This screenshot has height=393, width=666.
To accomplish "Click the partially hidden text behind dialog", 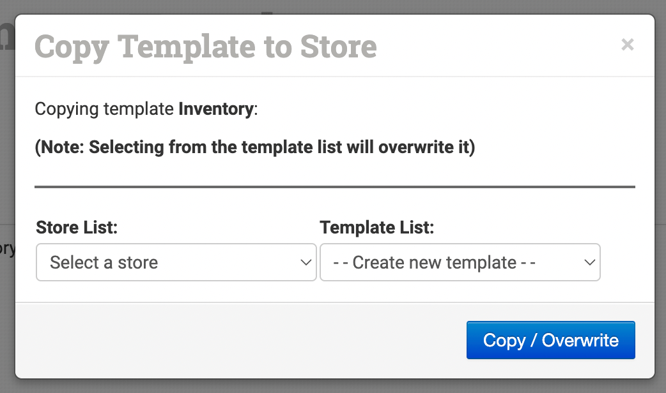I will coord(7,249).
